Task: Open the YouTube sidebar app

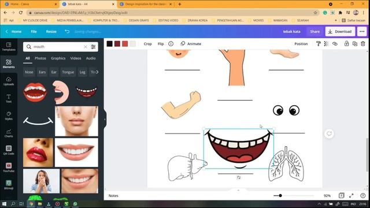Action: pos(9,168)
